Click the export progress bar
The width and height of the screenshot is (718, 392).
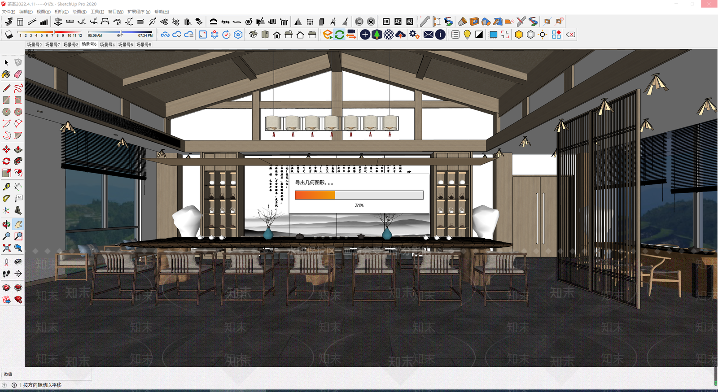point(359,195)
